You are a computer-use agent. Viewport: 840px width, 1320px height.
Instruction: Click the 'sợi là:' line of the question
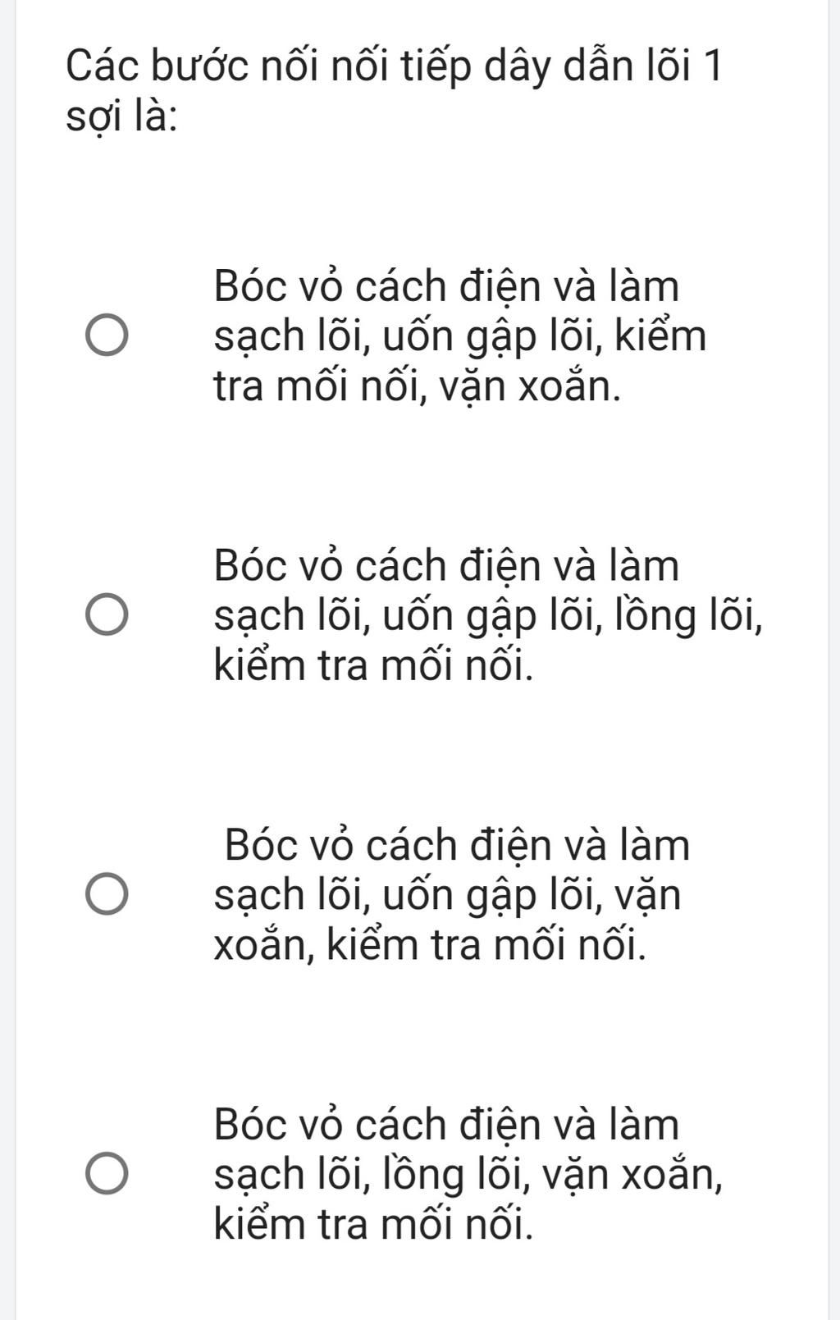point(123,119)
